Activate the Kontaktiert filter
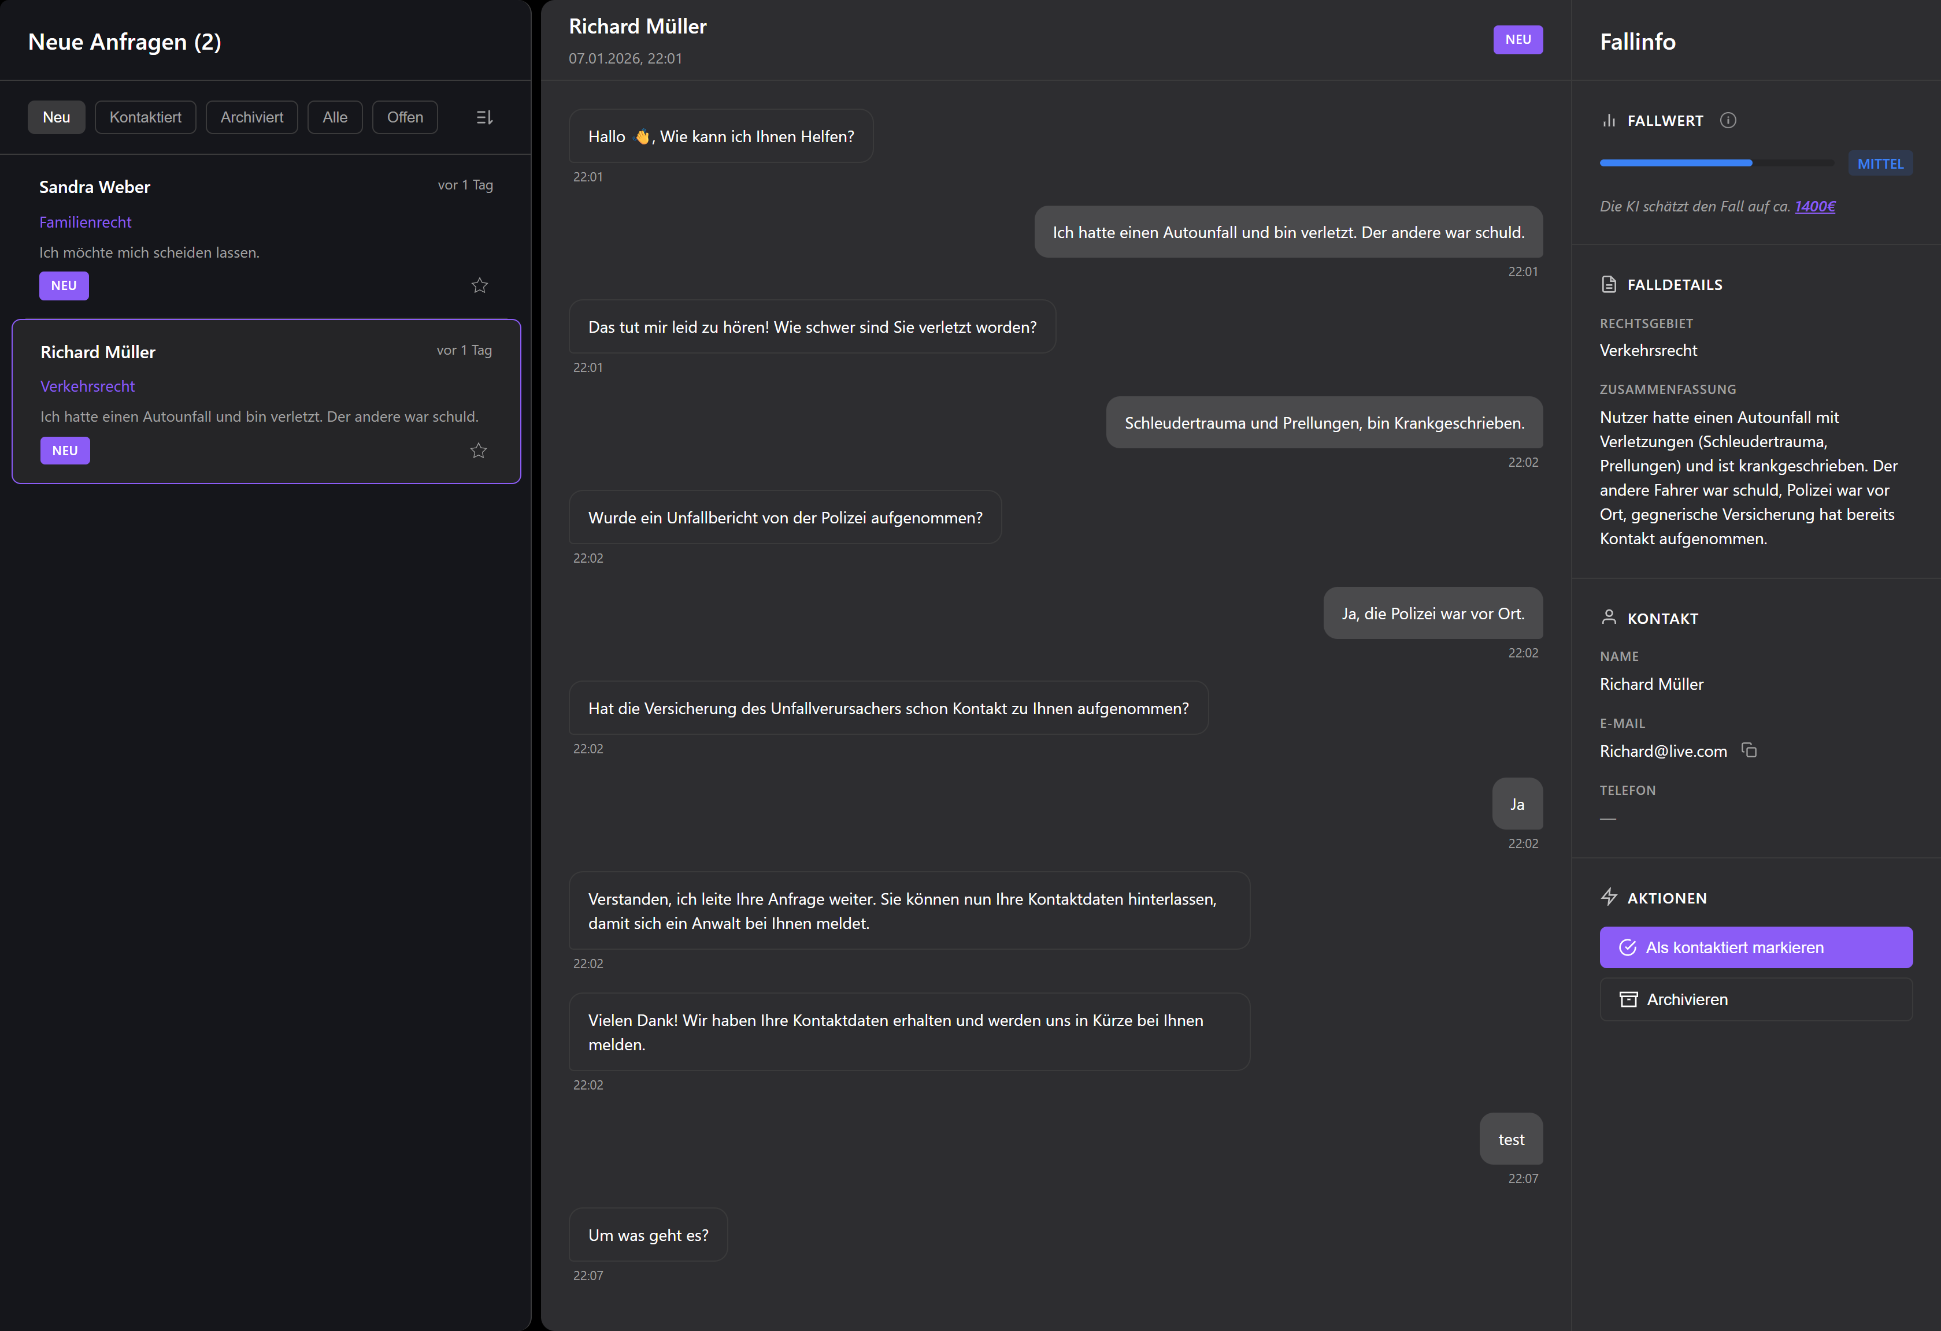 (145, 117)
